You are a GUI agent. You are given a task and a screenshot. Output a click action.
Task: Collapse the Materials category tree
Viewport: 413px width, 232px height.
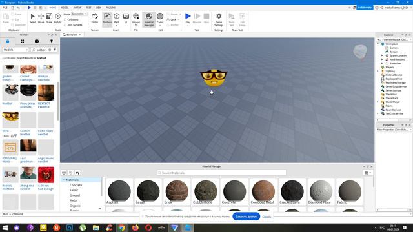pyautogui.click(x=64, y=180)
